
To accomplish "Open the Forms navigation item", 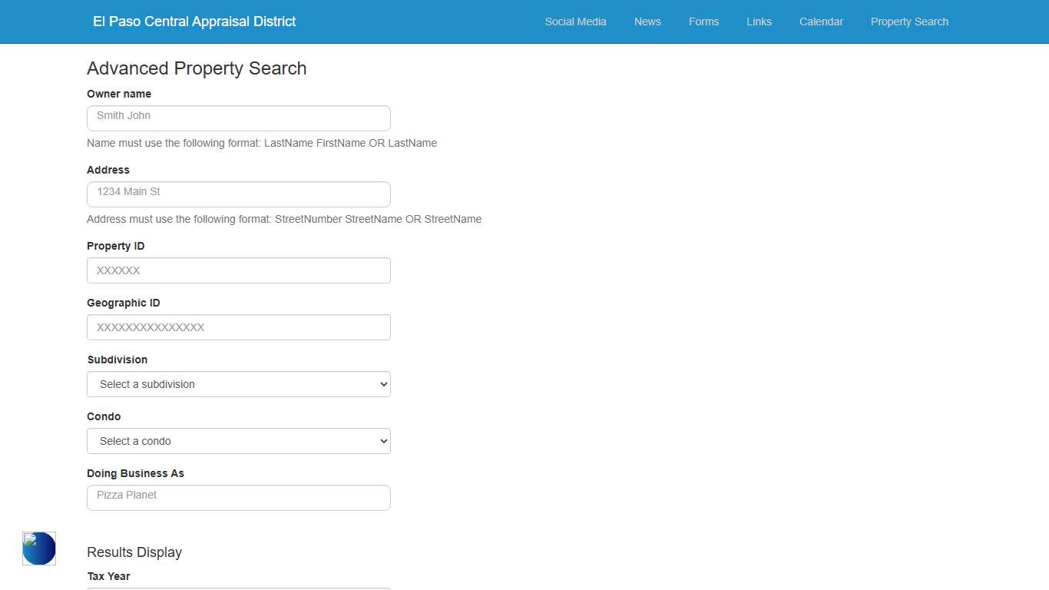I will 703,22.
